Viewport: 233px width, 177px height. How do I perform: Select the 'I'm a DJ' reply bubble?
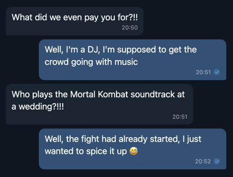coord(132,60)
